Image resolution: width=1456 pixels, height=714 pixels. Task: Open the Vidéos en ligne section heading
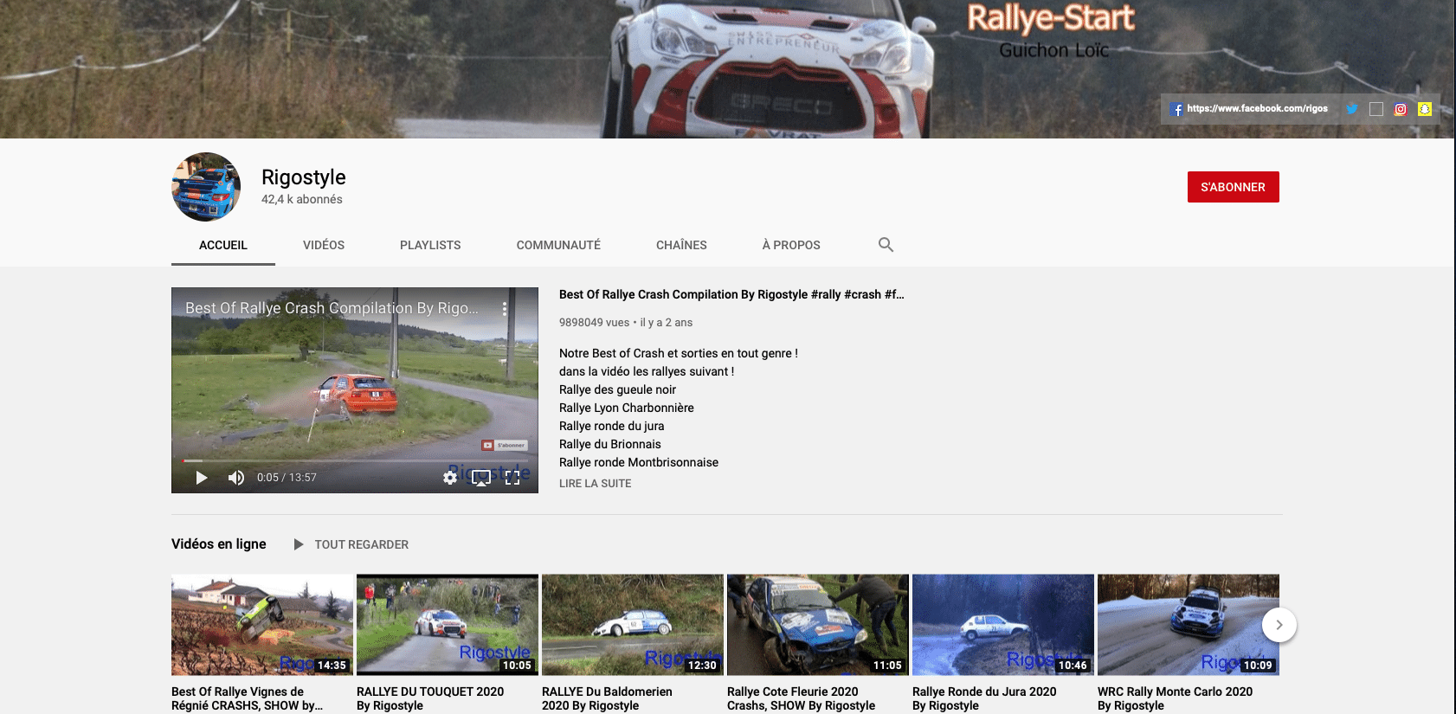click(219, 544)
